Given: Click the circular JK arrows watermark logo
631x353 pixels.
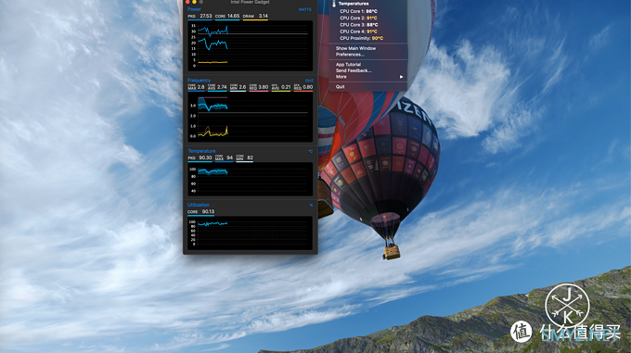Looking at the screenshot, I should tap(567, 306).
